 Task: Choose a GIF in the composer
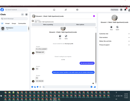coord(40,87)
